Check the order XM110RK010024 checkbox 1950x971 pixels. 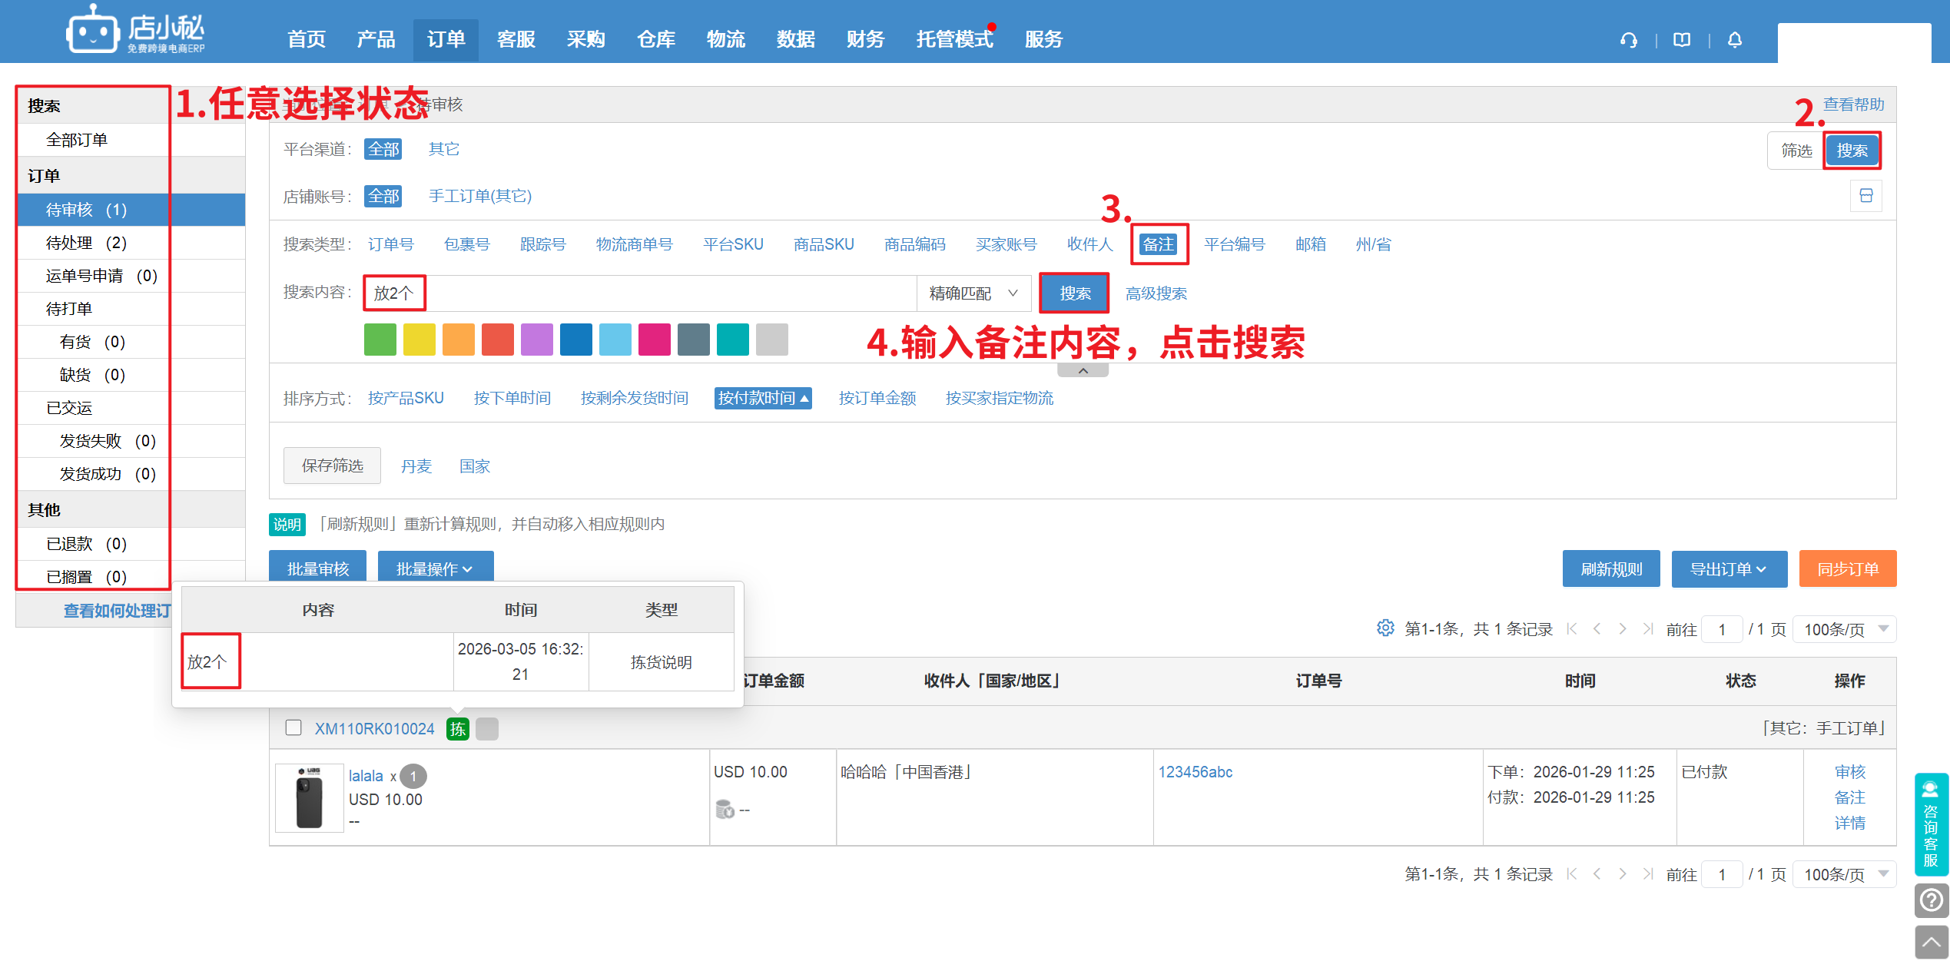tap(293, 727)
